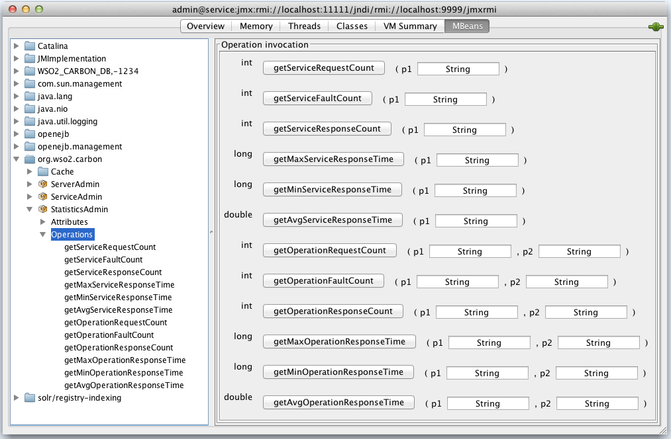Image resolution: width=671 pixels, height=439 pixels.
Task: Click the solr/registry-indexing folder icon
Action: (x=30, y=398)
